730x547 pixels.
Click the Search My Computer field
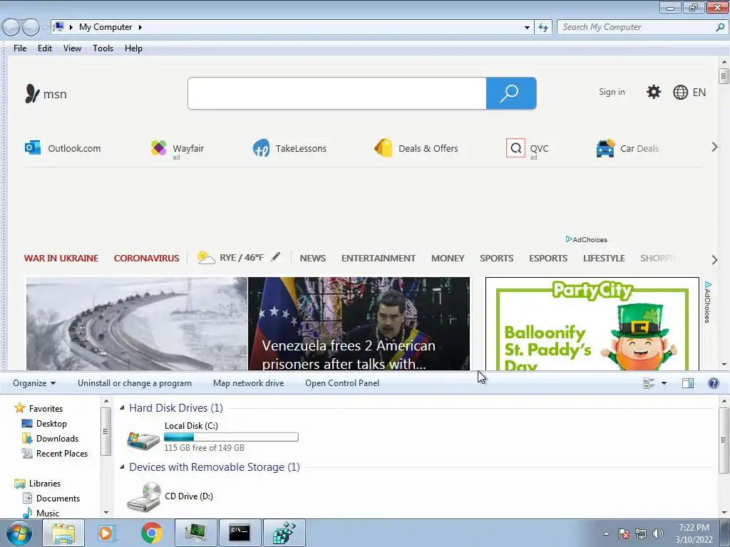pos(642,27)
